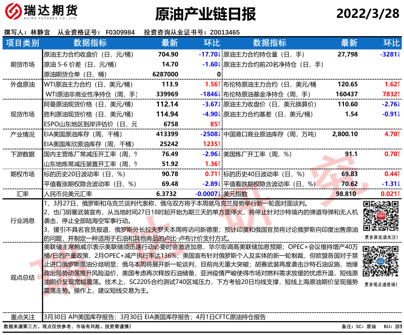Select the 观点总结 section label
This screenshot has width=404, height=335.
[22, 277]
